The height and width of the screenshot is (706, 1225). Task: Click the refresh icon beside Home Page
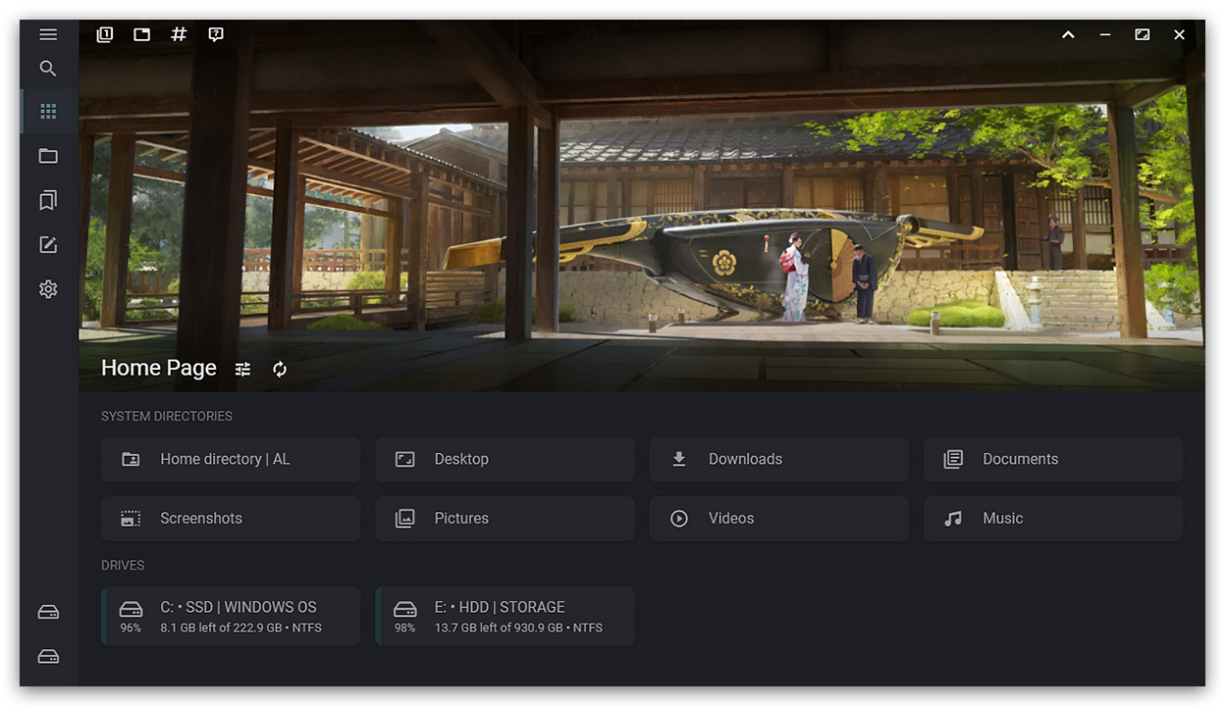point(280,369)
